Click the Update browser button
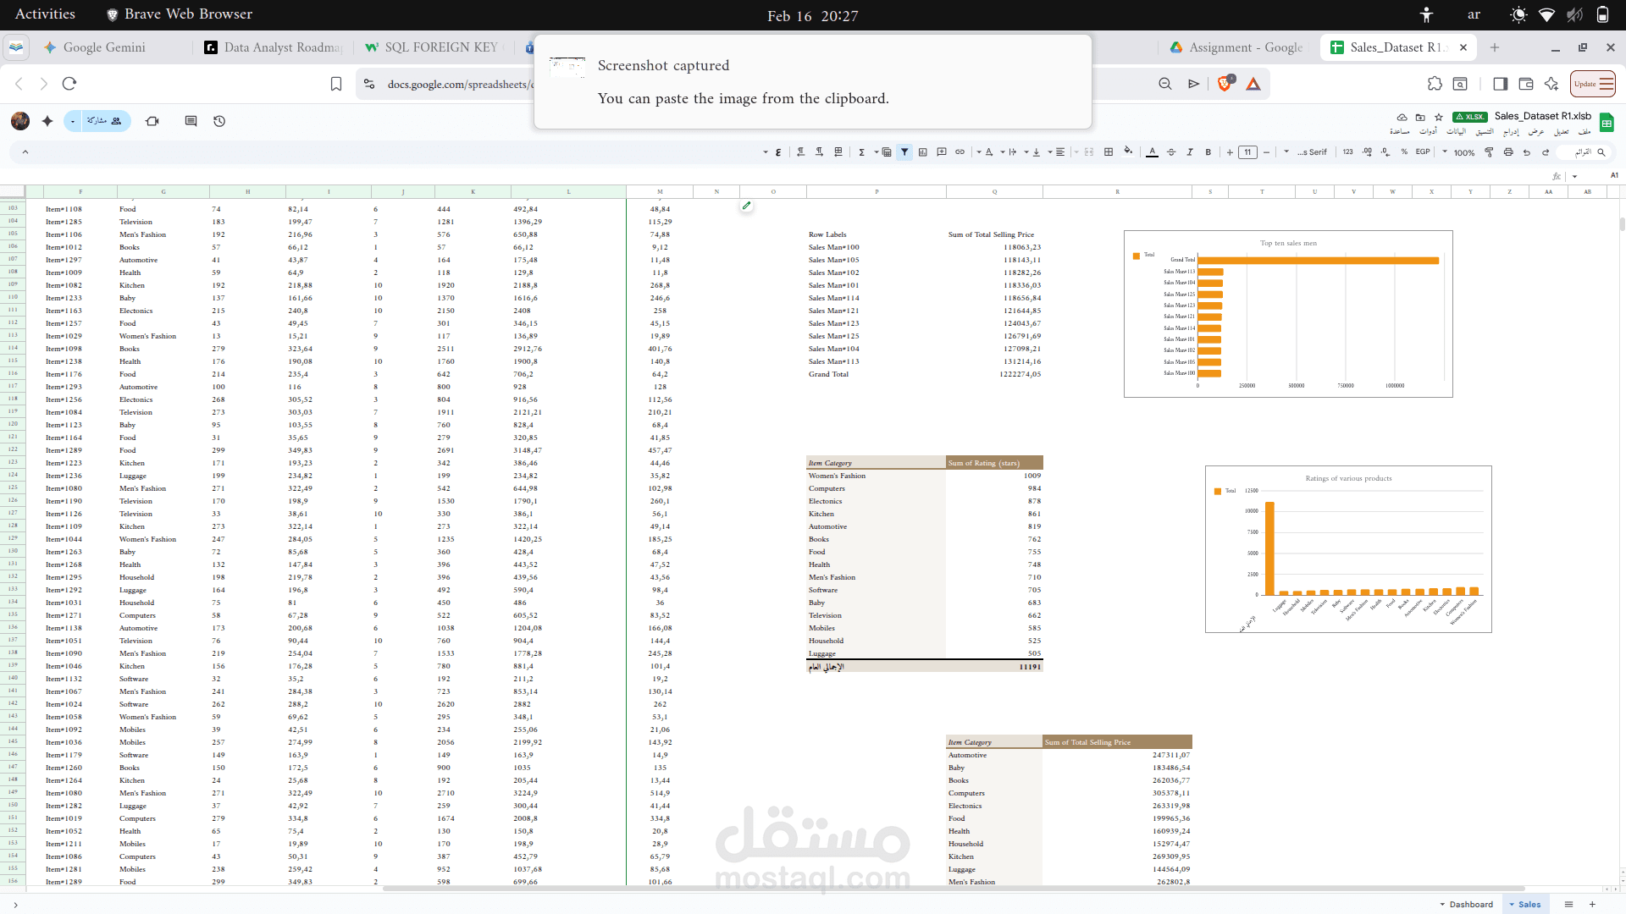The width and height of the screenshot is (1626, 914). 1592,84
